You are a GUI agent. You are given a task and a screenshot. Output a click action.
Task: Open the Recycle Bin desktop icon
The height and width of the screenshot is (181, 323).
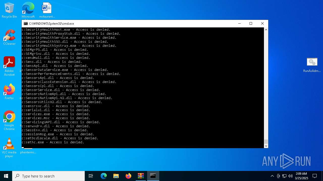(x=9, y=10)
